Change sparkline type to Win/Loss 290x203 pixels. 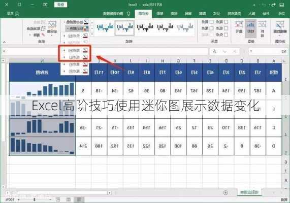pos(239,27)
